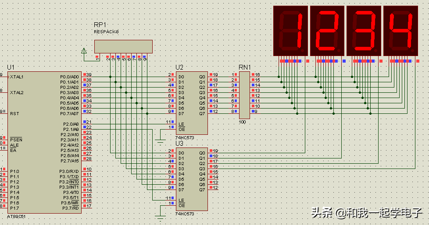Select the RP1 resistor pack body
429x225 pixels.
pyautogui.click(x=123, y=47)
